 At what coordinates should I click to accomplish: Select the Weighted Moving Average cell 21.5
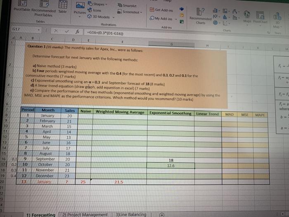(119, 182)
